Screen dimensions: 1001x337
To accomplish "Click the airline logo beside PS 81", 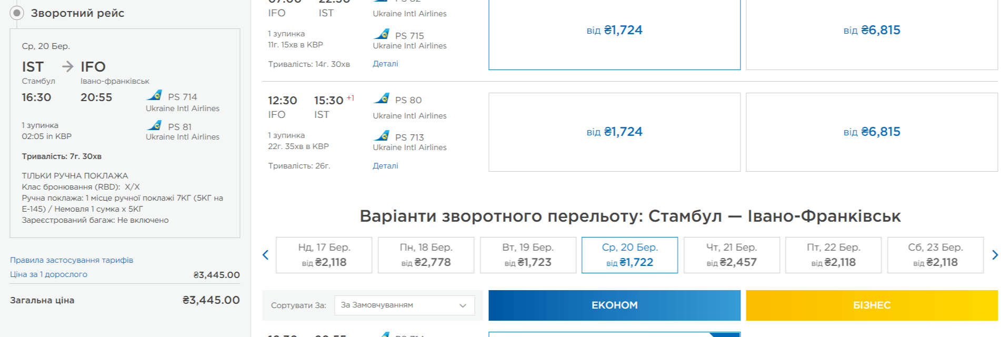I will pos(154,125).
